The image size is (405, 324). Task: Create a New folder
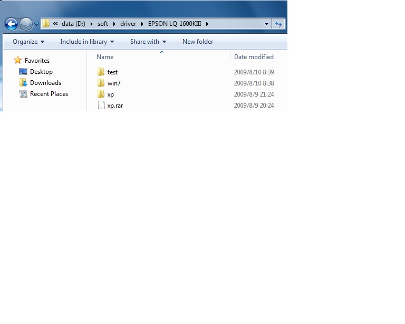(198, 42)
